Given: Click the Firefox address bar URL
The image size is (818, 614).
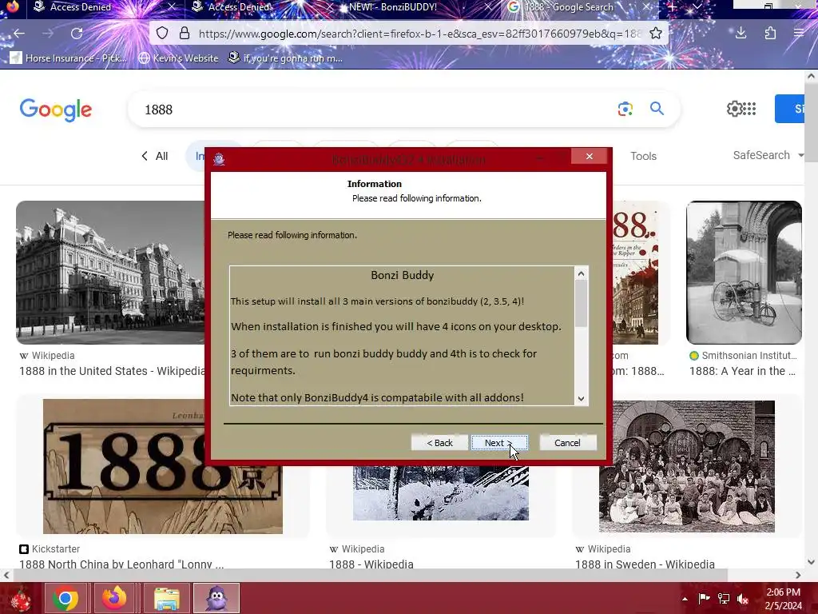Looking at the screenshot, I should tap(420, 34).
